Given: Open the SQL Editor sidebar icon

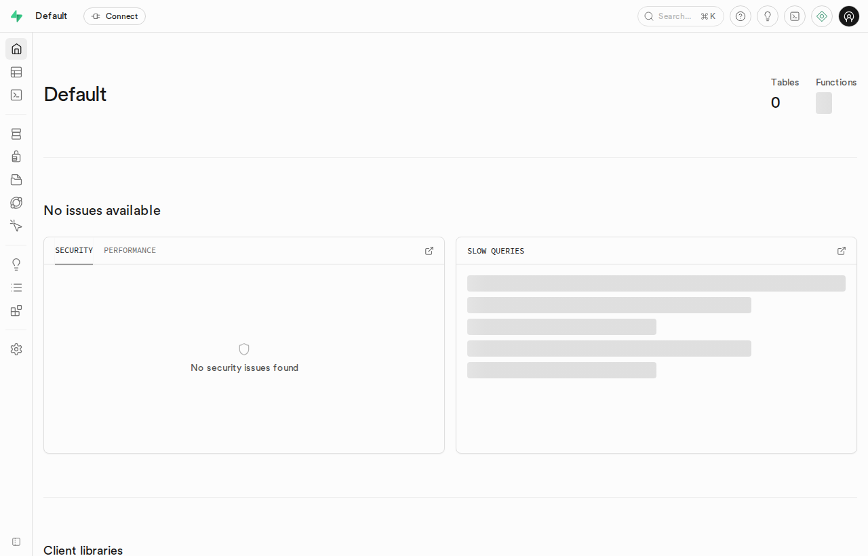Looking at the screenshot, I should tap(16, 95).
